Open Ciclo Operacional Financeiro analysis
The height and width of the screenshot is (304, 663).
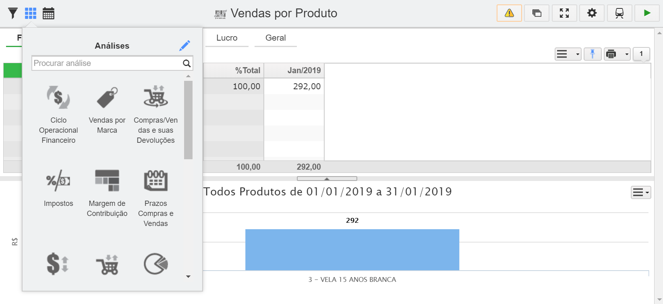[58, 115]
